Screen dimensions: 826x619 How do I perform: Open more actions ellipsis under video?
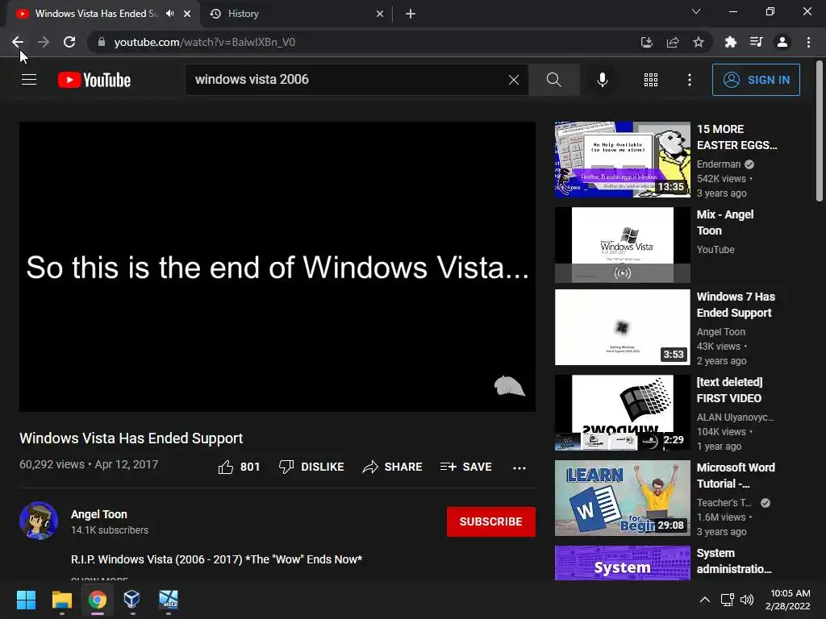pyautogui.click(x=519, y=467)
